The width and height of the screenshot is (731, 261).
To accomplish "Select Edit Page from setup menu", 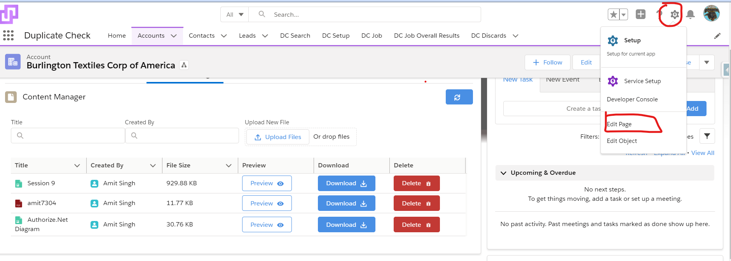I will pos(619,124).
